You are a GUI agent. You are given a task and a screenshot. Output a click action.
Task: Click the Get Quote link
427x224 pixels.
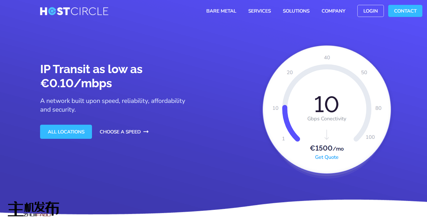[x=327, y=157]
